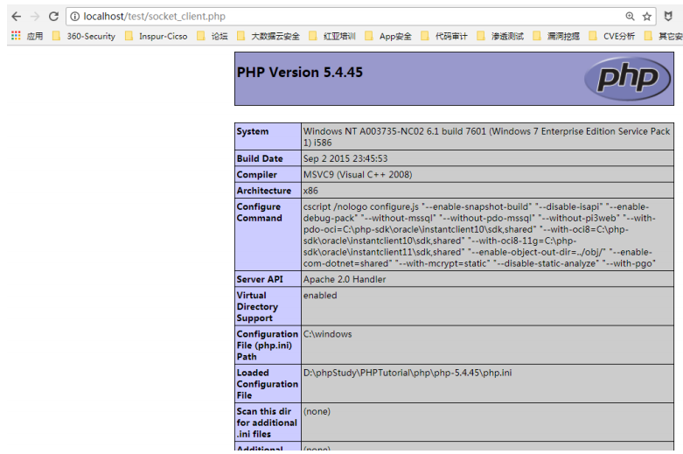Click the Build Date row label

(260, 158)
